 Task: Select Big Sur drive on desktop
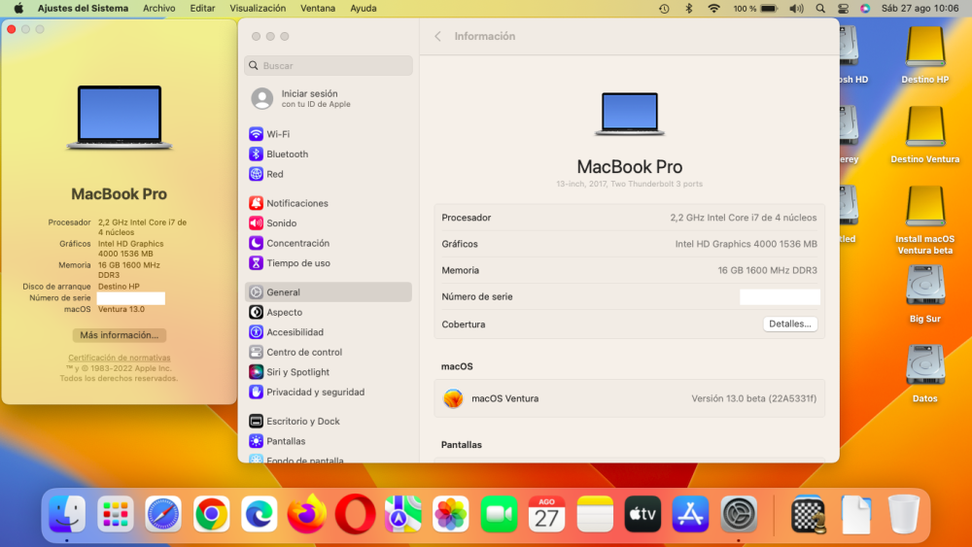(x=925, y=294)
